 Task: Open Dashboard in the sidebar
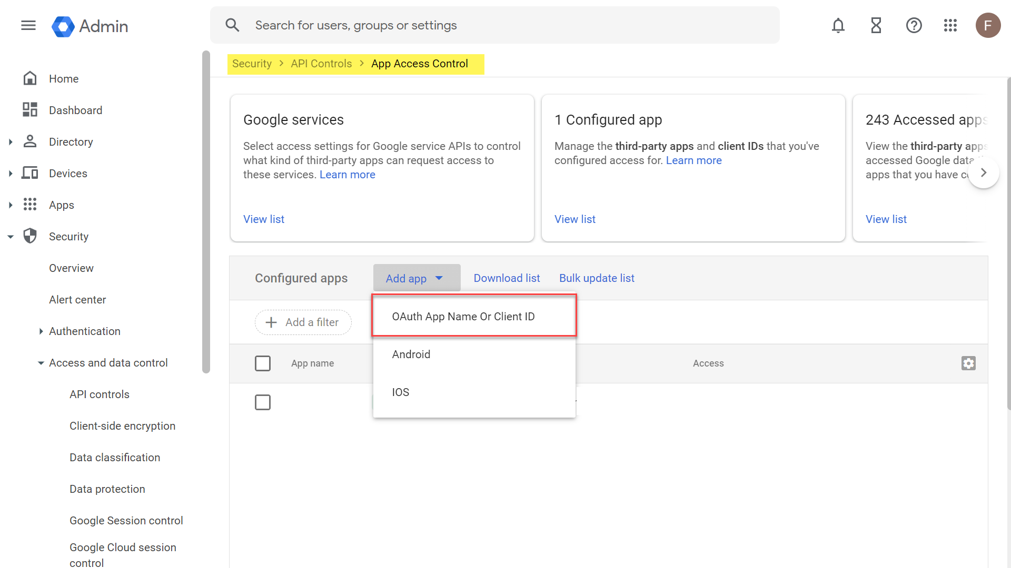click(76, 110)
